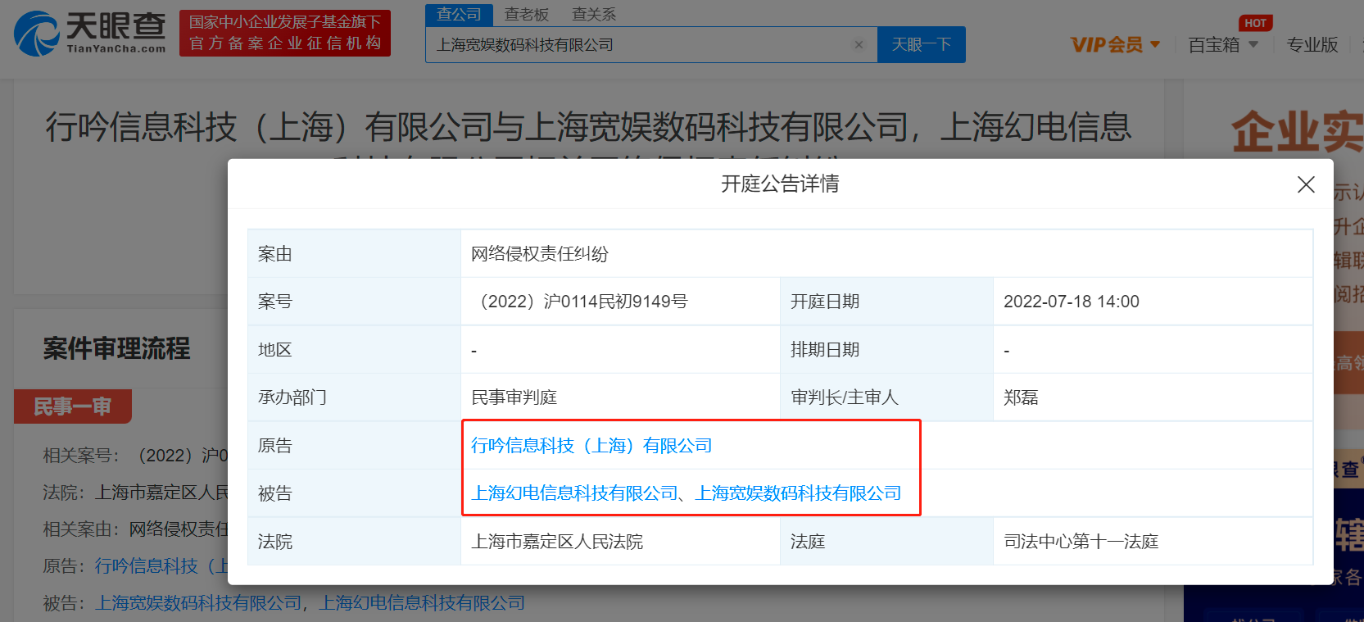Image resolution: width=1364 pixels, height=622 pixels.
Task: Click 上海幻电信息科技有限公司 in background 被告 row
Action: [x=421, y=603]
